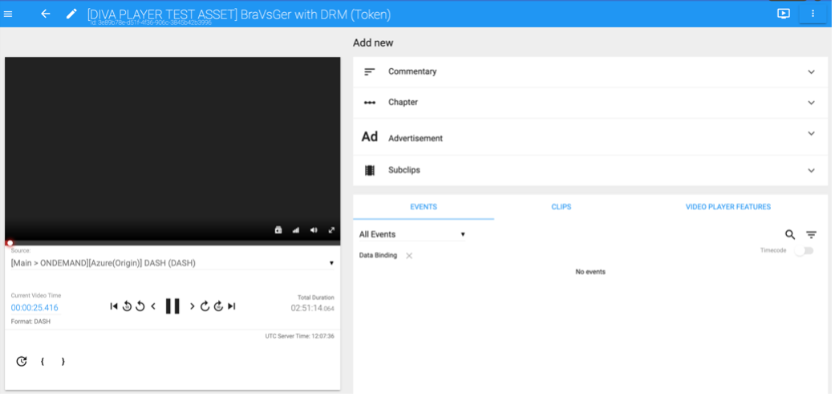Expand the Commentary section chevron
Viewport: 835px width, 397px height.
[811, 72]
